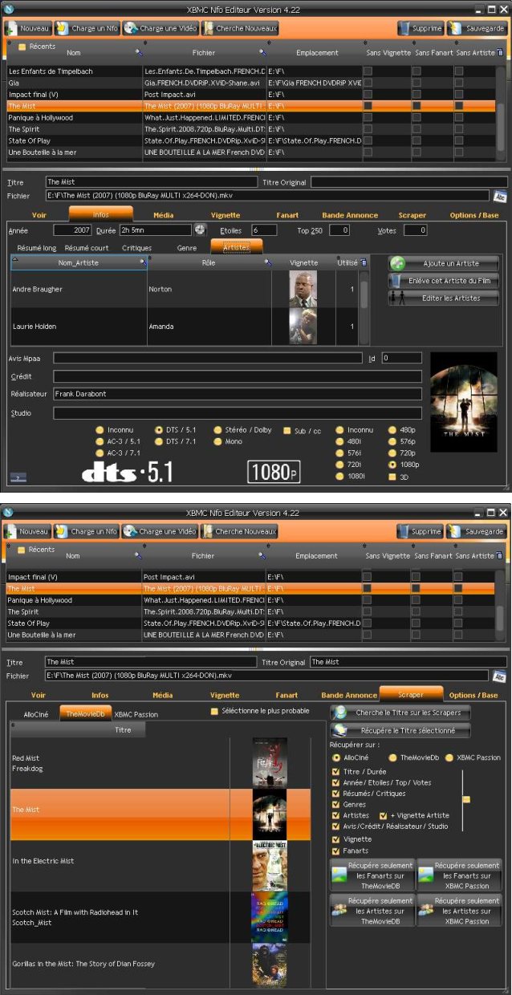Uncheck the Fanarts checkbox

pyautogui.click(x=336, y=851)
